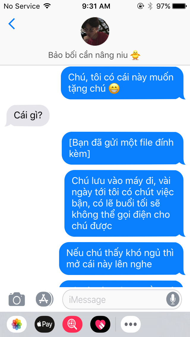The width and height of the screenshot is (190, 337).
Task: Open the heart Digital Touch app
Action: [100, 324]
